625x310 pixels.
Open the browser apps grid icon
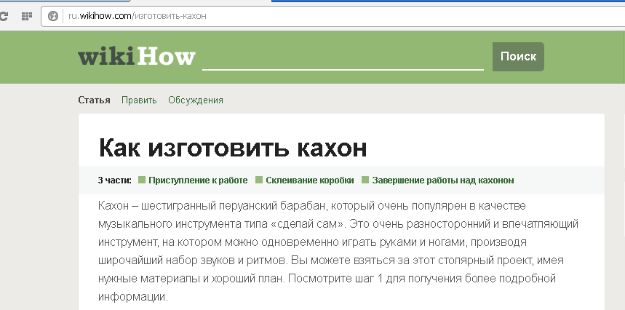coord(27,16)
